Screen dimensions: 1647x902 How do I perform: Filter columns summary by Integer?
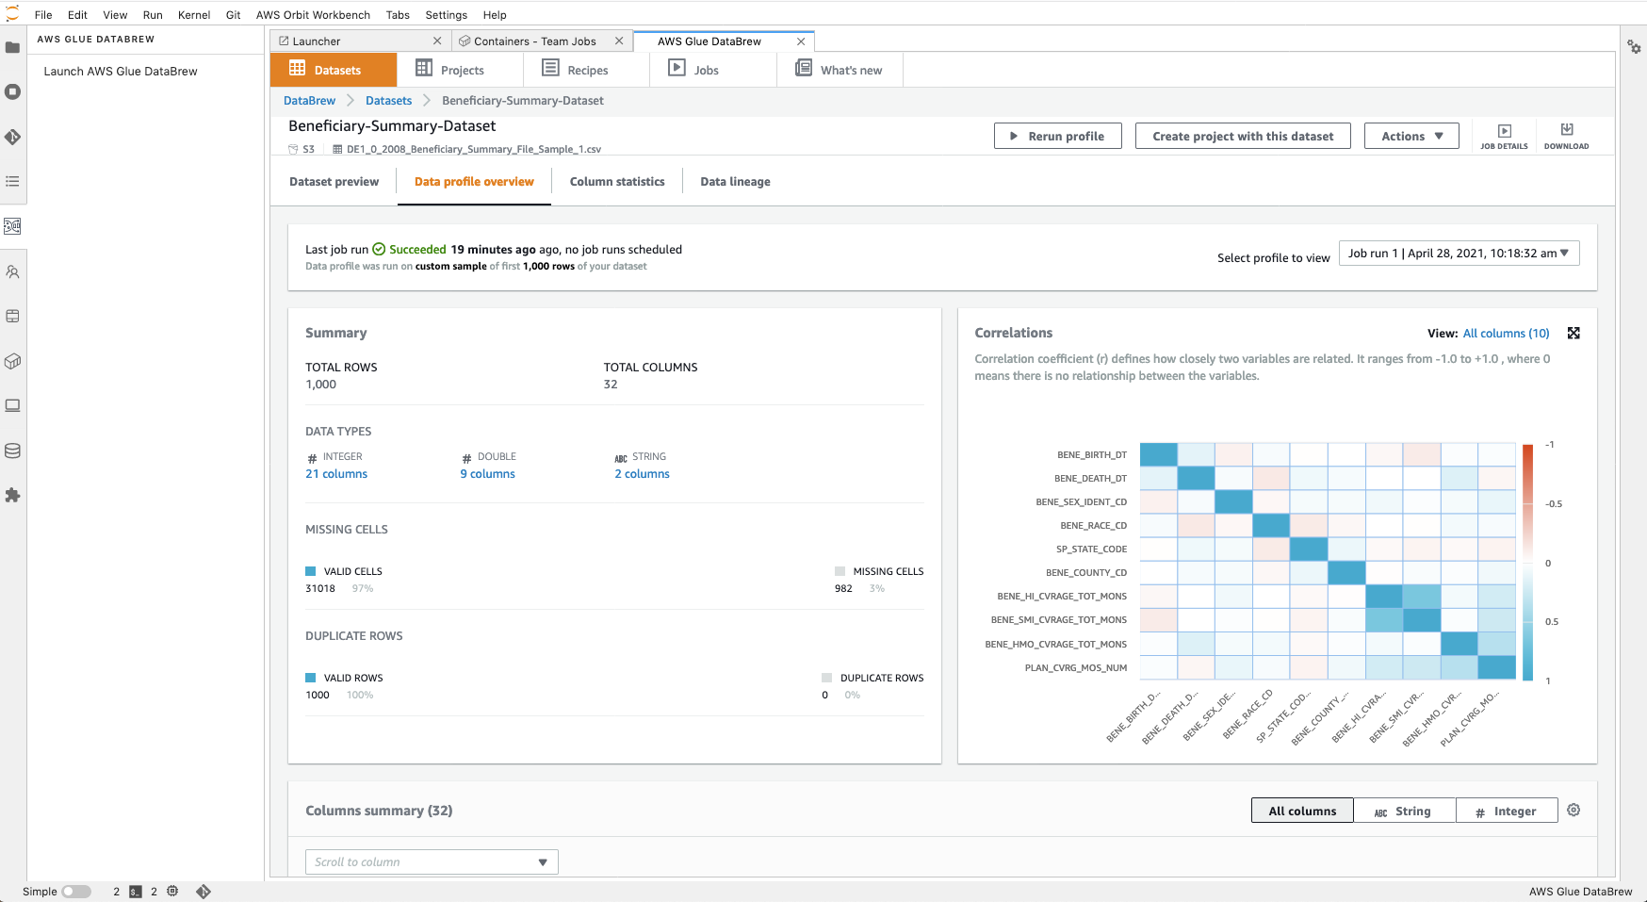[x=1507, y=811]
